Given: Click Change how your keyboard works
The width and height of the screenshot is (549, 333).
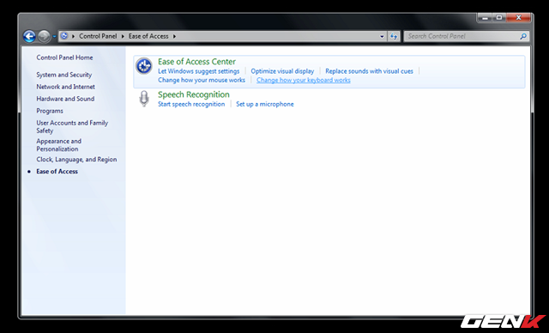Looking at the screenshot, I should point(303,80).
